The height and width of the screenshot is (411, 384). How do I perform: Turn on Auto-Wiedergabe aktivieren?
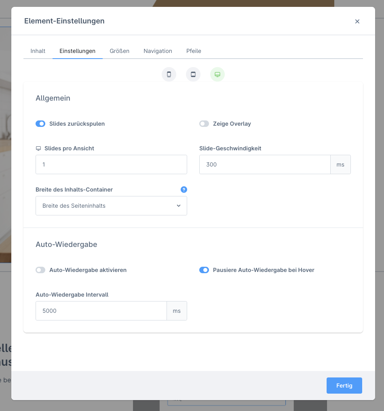pos(40,270)
